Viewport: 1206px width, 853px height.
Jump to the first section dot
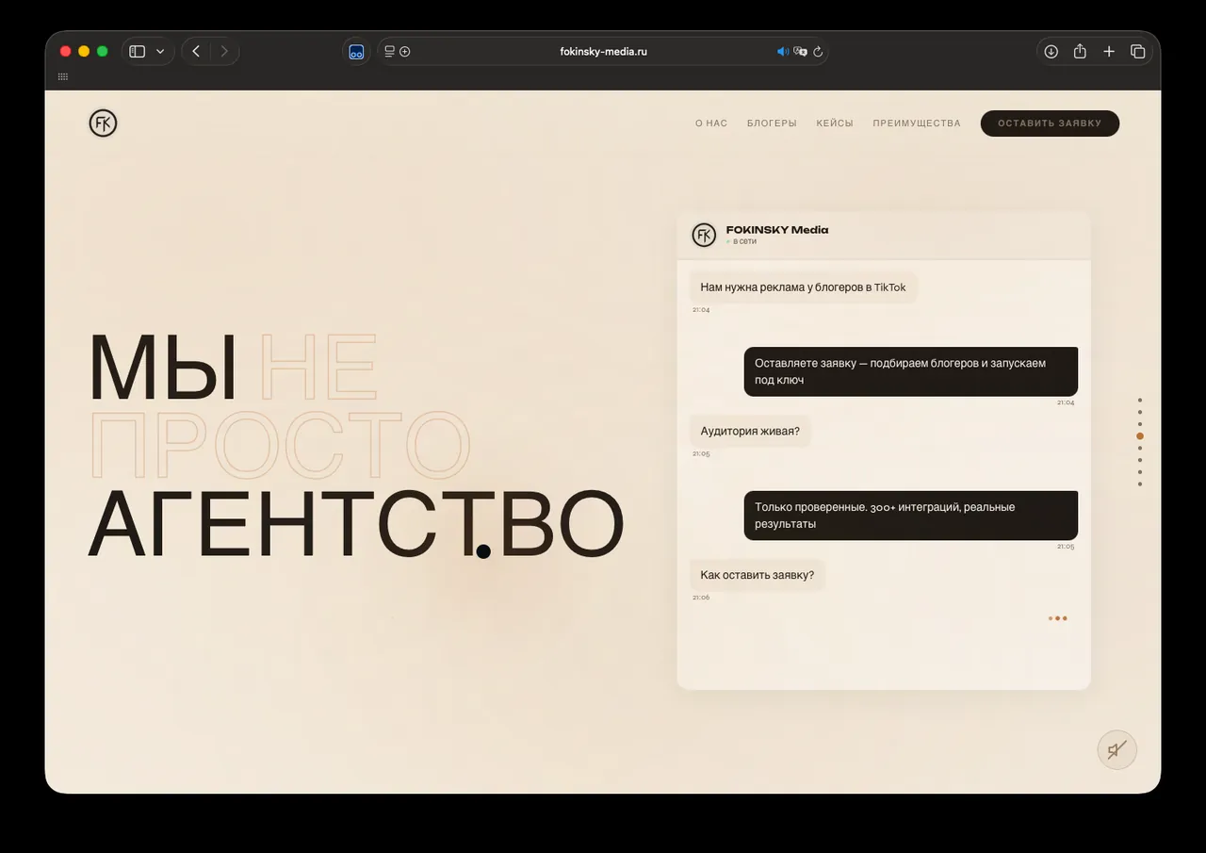(1140, 400)
